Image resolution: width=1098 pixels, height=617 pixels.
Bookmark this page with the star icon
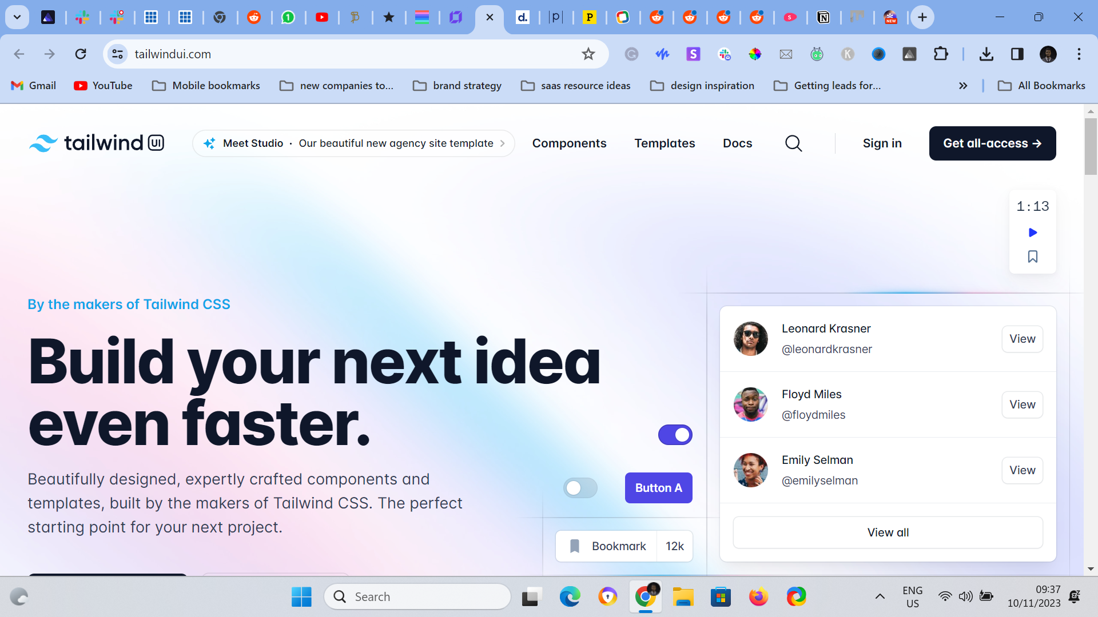pyautogui.click(x=588, y=54)
